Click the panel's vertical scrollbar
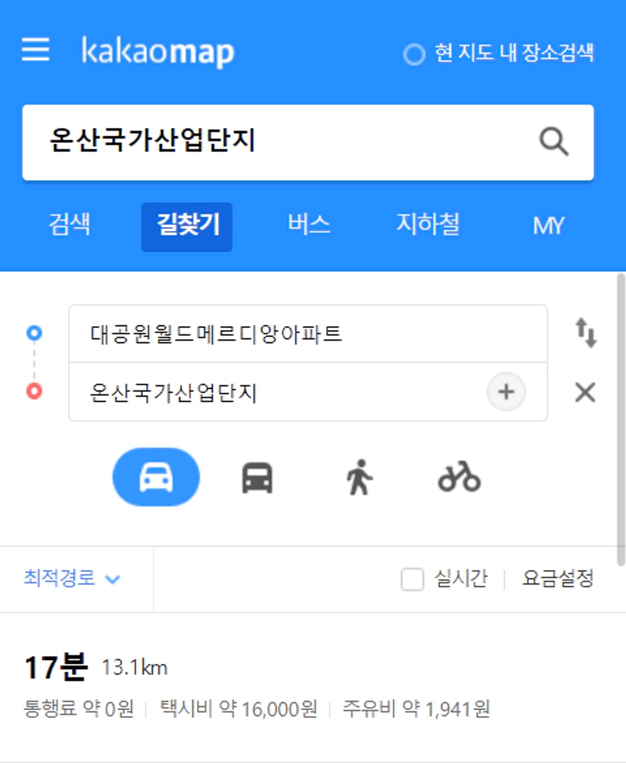 [621, 419]
